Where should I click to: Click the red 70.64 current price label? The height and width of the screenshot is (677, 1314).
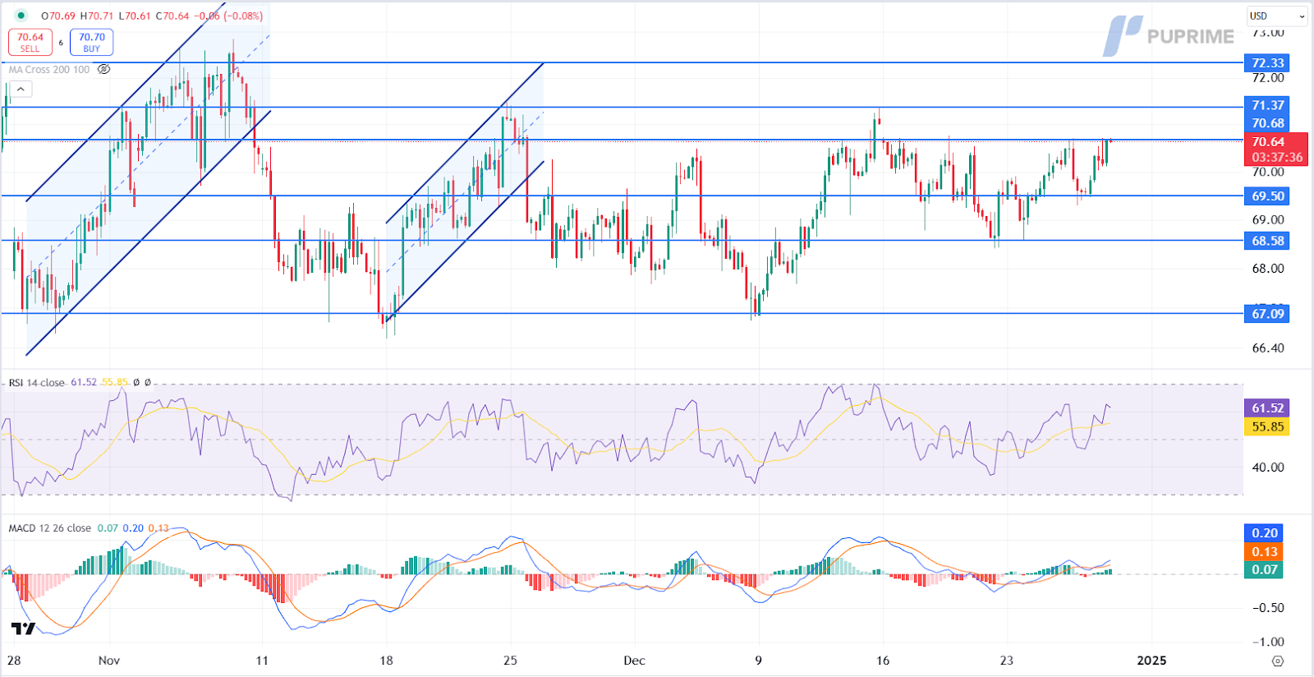pyautogui.click(x=1267, y=142)
